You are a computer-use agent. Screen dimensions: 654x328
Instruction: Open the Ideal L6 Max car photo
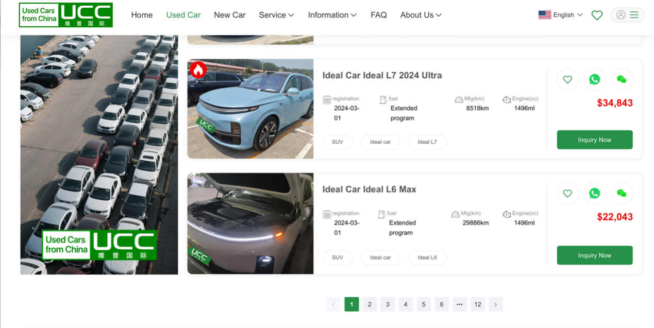point(250,223)
